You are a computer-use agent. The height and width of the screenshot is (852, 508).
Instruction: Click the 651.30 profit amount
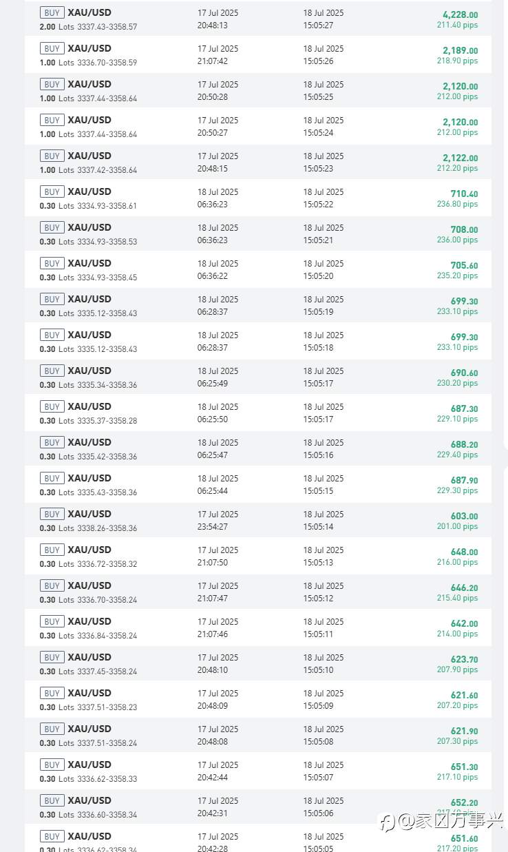click(x=464, y=767)
